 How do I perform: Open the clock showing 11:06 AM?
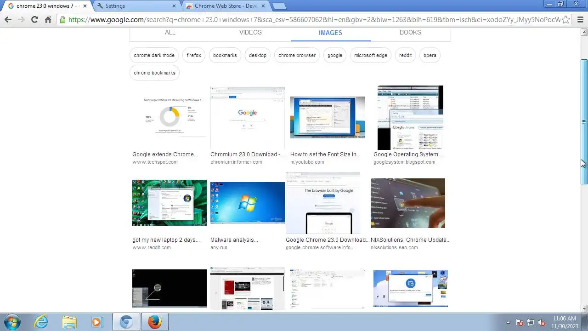click(x=565, y=322)
